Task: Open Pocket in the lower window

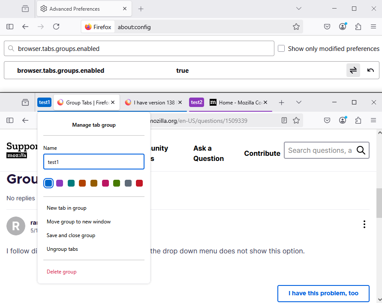Action: click(x=327, y=120)
